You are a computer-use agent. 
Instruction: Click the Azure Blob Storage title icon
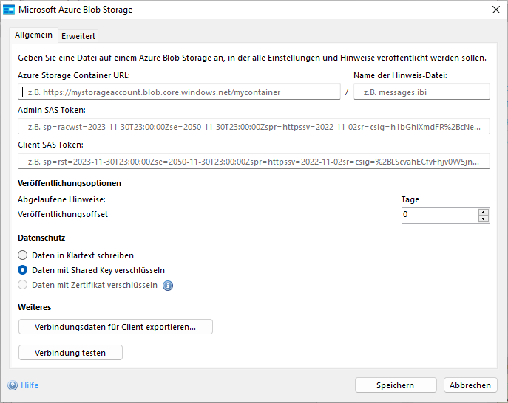coord(9,10)
